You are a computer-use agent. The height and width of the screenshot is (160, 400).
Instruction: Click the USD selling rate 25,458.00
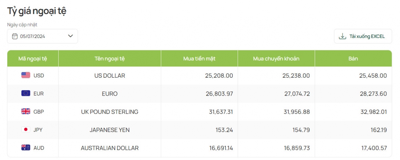[x=373, y=76]
